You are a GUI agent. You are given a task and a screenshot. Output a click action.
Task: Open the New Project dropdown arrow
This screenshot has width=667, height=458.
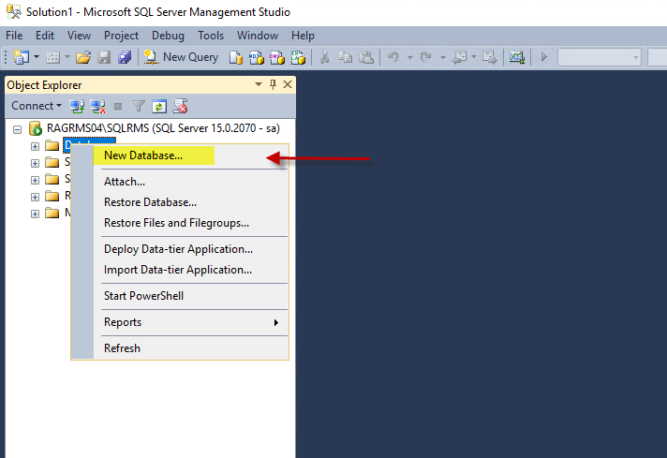tap(37, 57)
